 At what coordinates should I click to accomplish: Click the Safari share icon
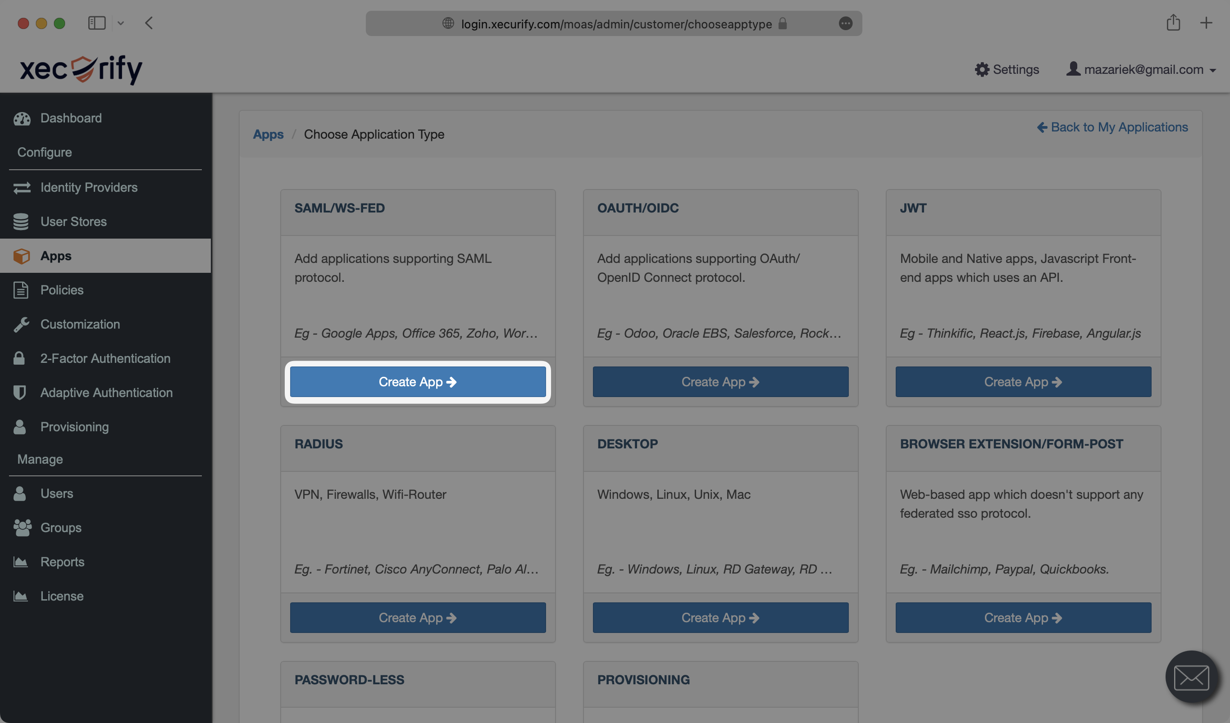(x=1173, y=23)
